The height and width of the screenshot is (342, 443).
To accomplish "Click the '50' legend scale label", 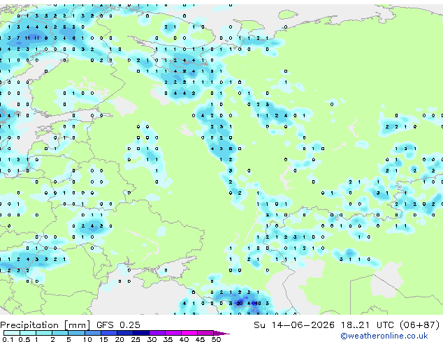I will 216,339.
